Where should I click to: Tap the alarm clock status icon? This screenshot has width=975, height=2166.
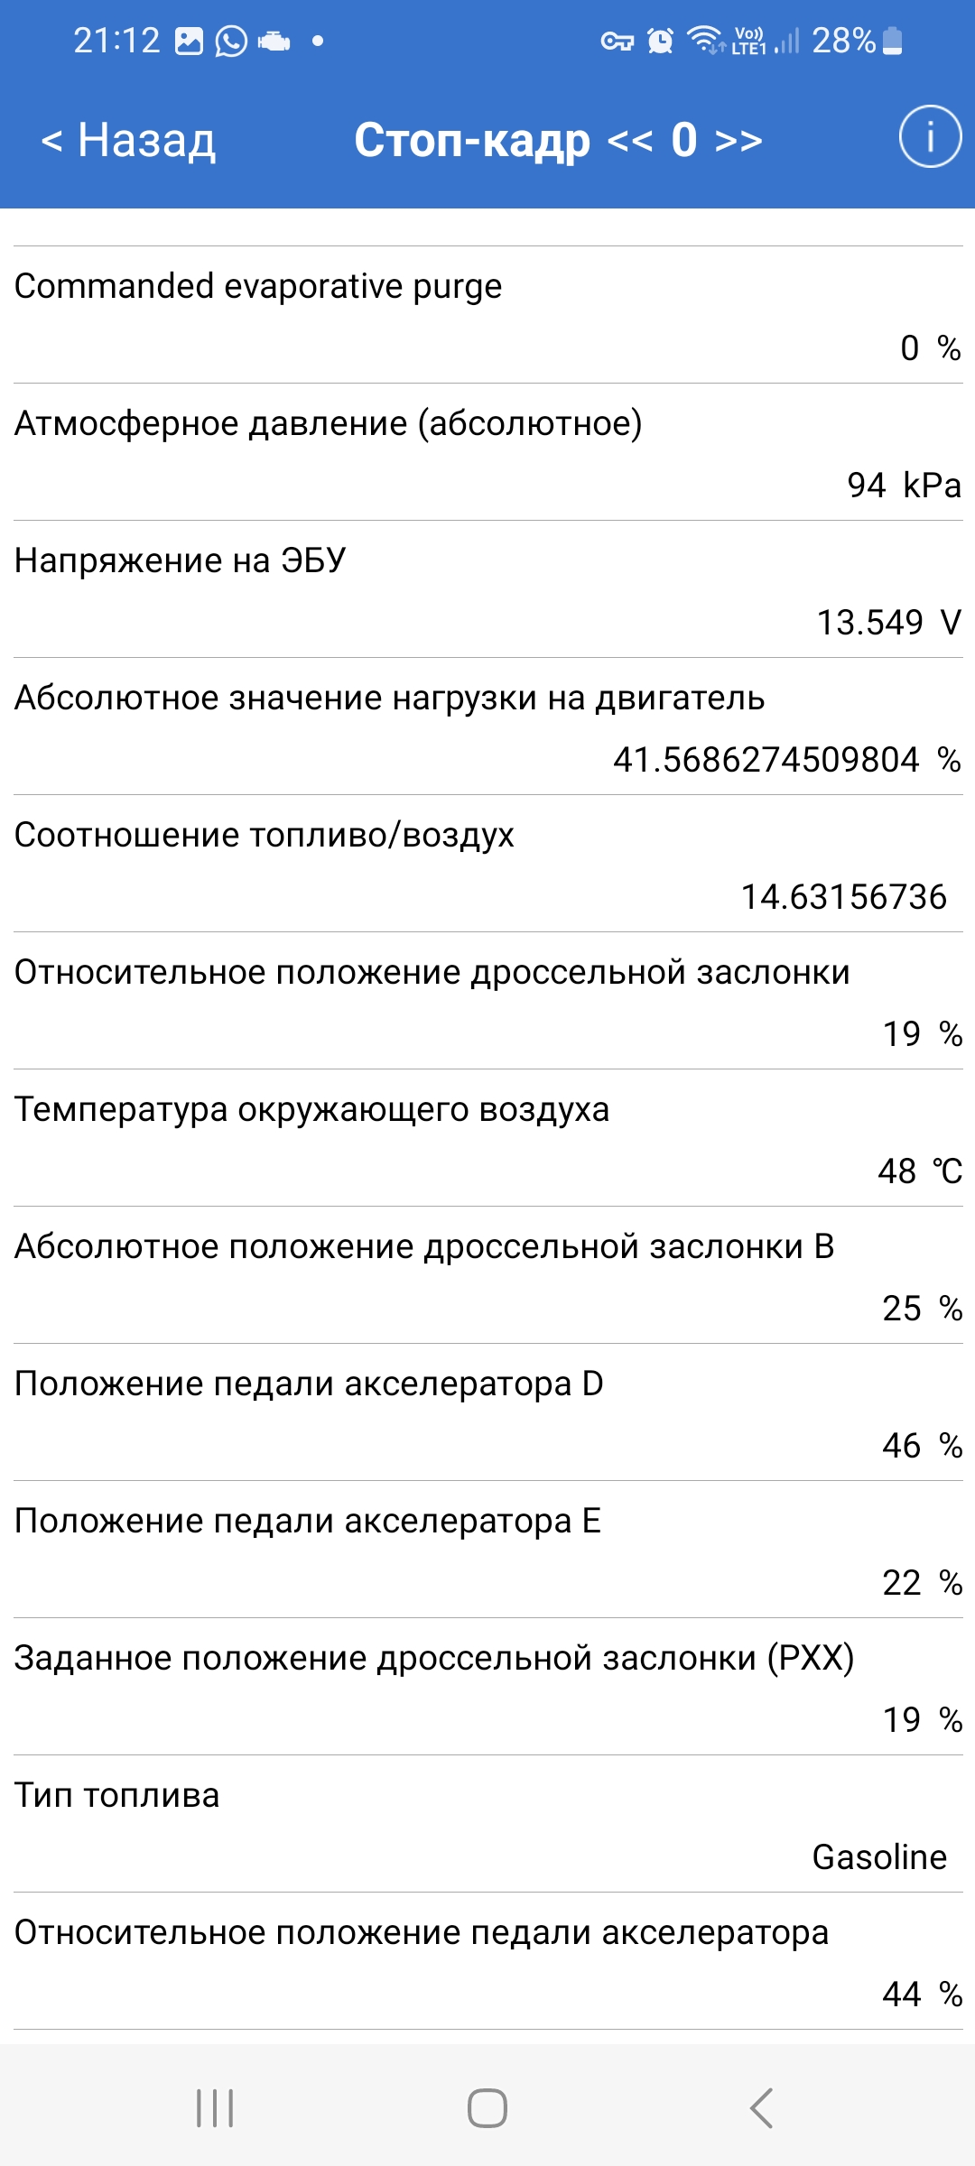point(661,42)
